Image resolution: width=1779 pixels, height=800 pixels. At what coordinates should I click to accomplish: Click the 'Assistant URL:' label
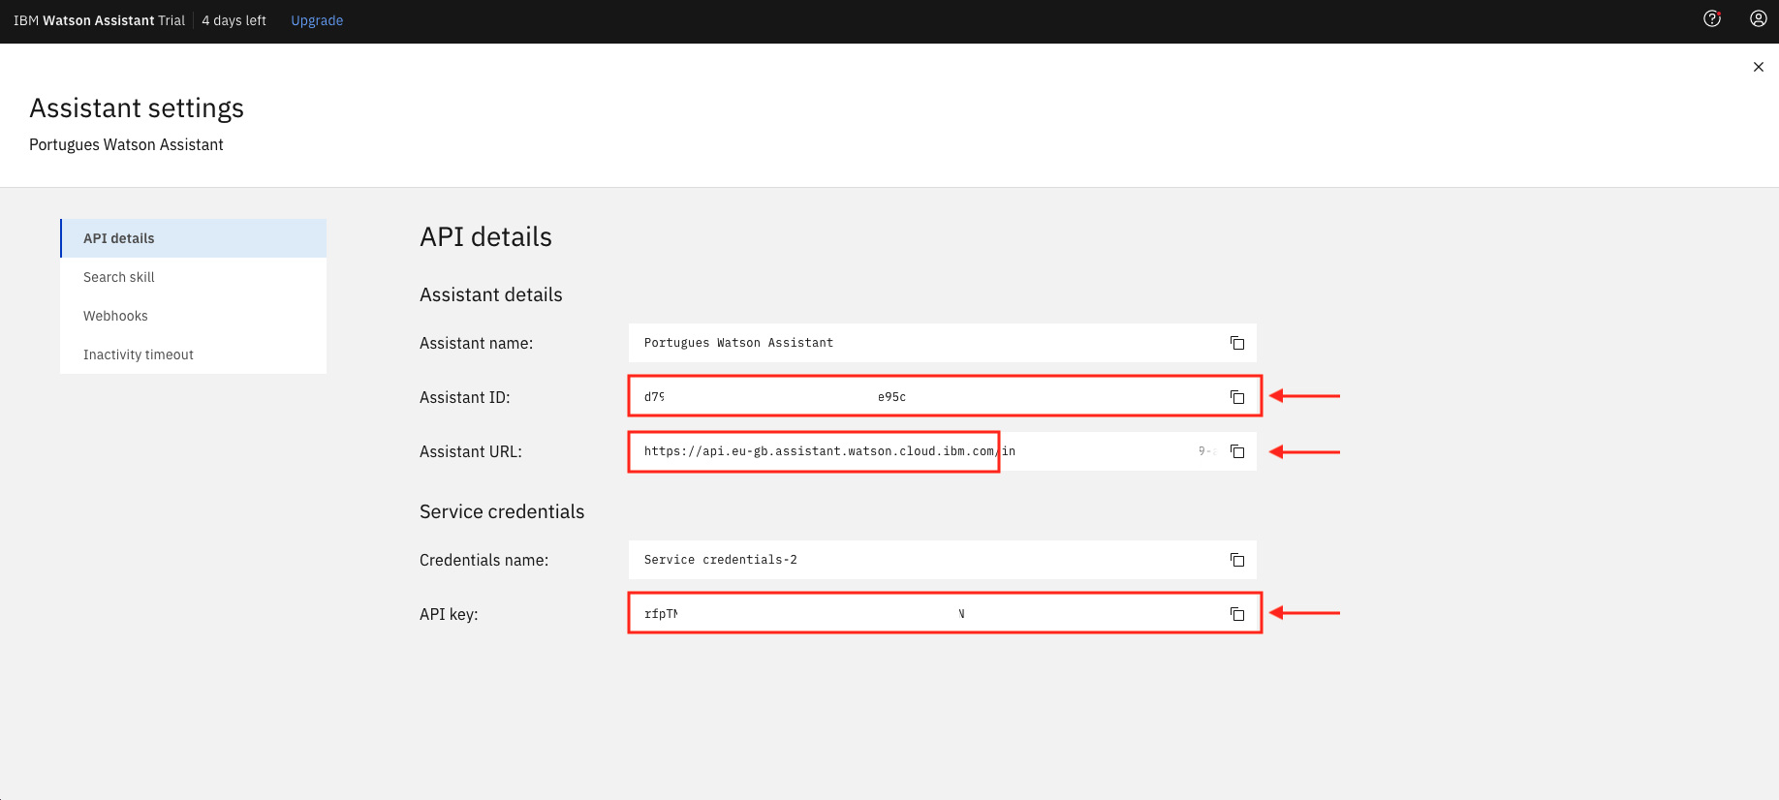(x=471, y=451)
